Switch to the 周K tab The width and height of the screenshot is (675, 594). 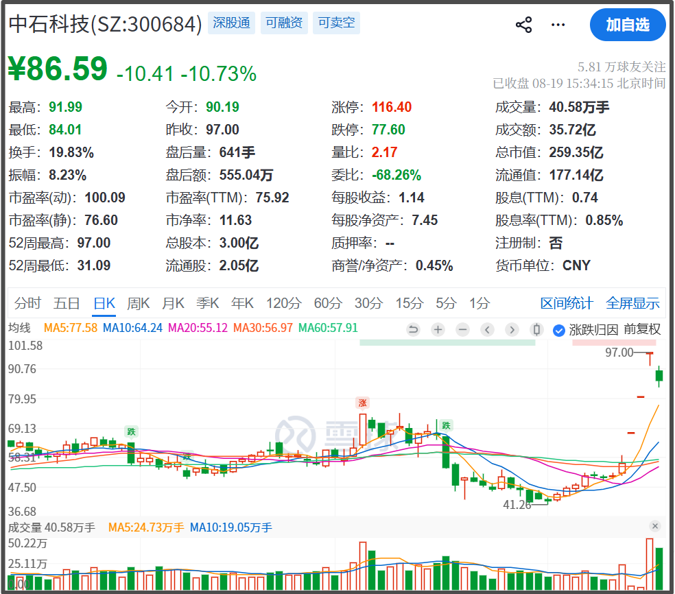[x=138, y=303]
